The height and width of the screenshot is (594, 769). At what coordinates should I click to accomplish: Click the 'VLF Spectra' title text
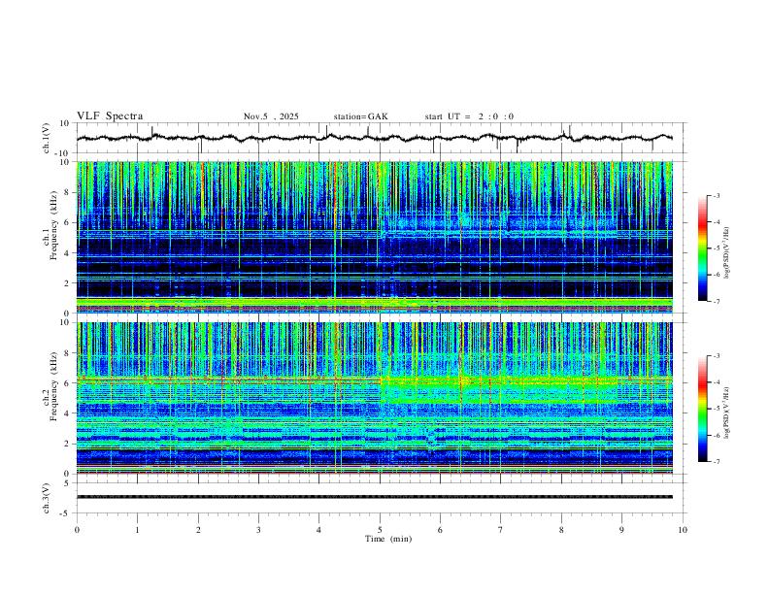pyautogui.click(x=110, y=116)
